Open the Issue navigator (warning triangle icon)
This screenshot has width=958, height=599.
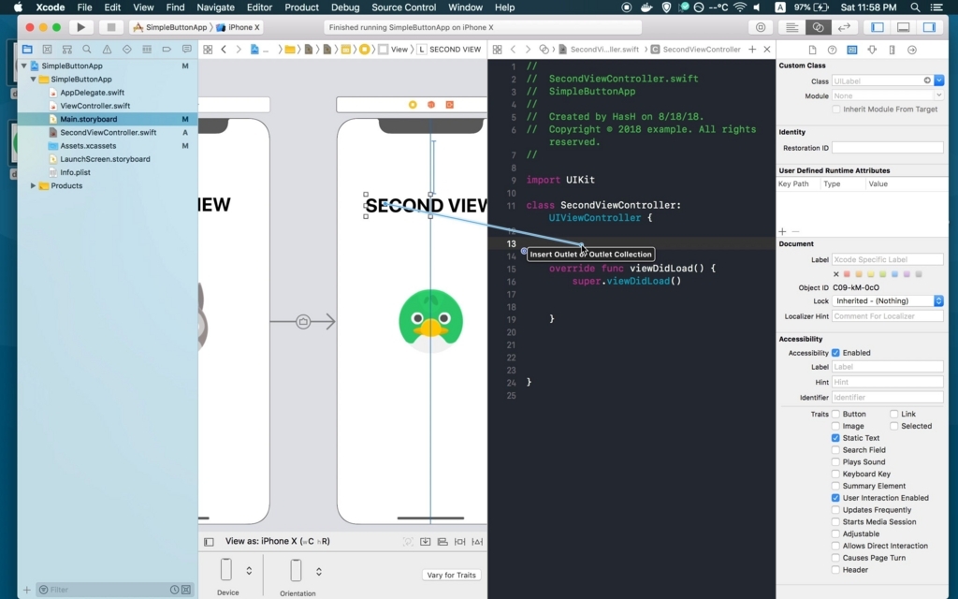point(107,50)
